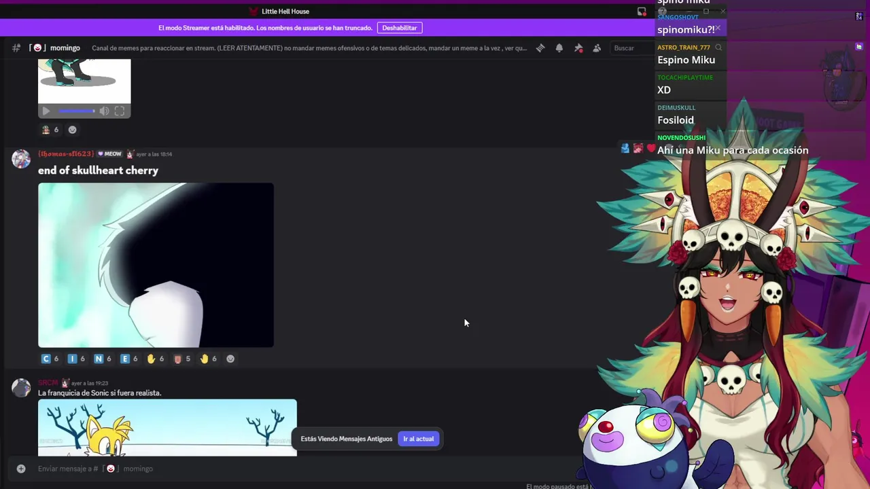
Task: Click the 'ayer a las 18:14' timestamp
Action: click(154, 154)
